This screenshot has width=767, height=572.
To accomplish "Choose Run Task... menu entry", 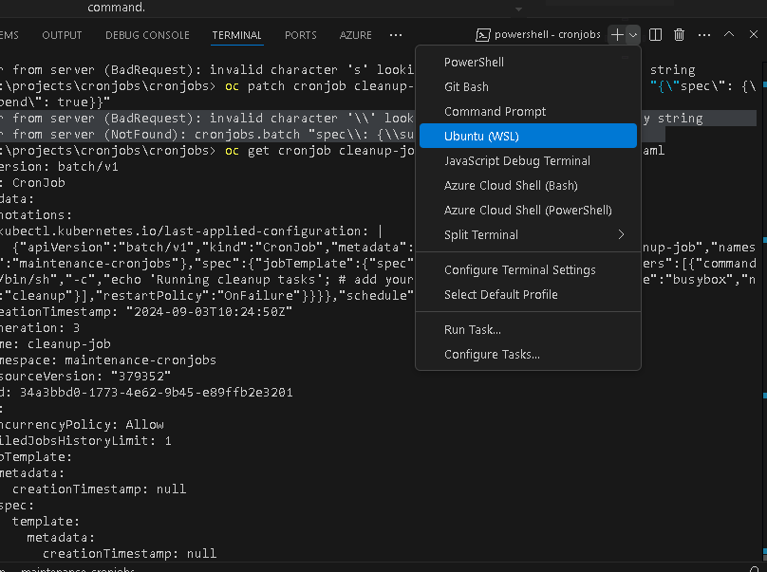I will tap(528, 329).
